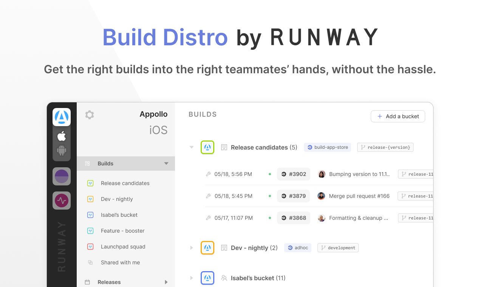This screenshot has width=480, height=287.
Task: Expand the Isabel's bucket group
Action: (x=192, y=278)
